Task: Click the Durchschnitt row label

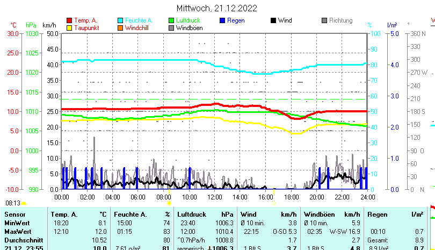Action: pyautogui.click(x=23, y=239)
